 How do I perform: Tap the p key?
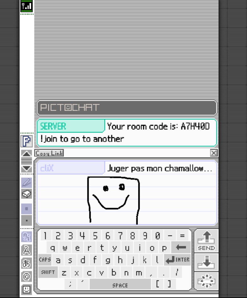(164, 248)
